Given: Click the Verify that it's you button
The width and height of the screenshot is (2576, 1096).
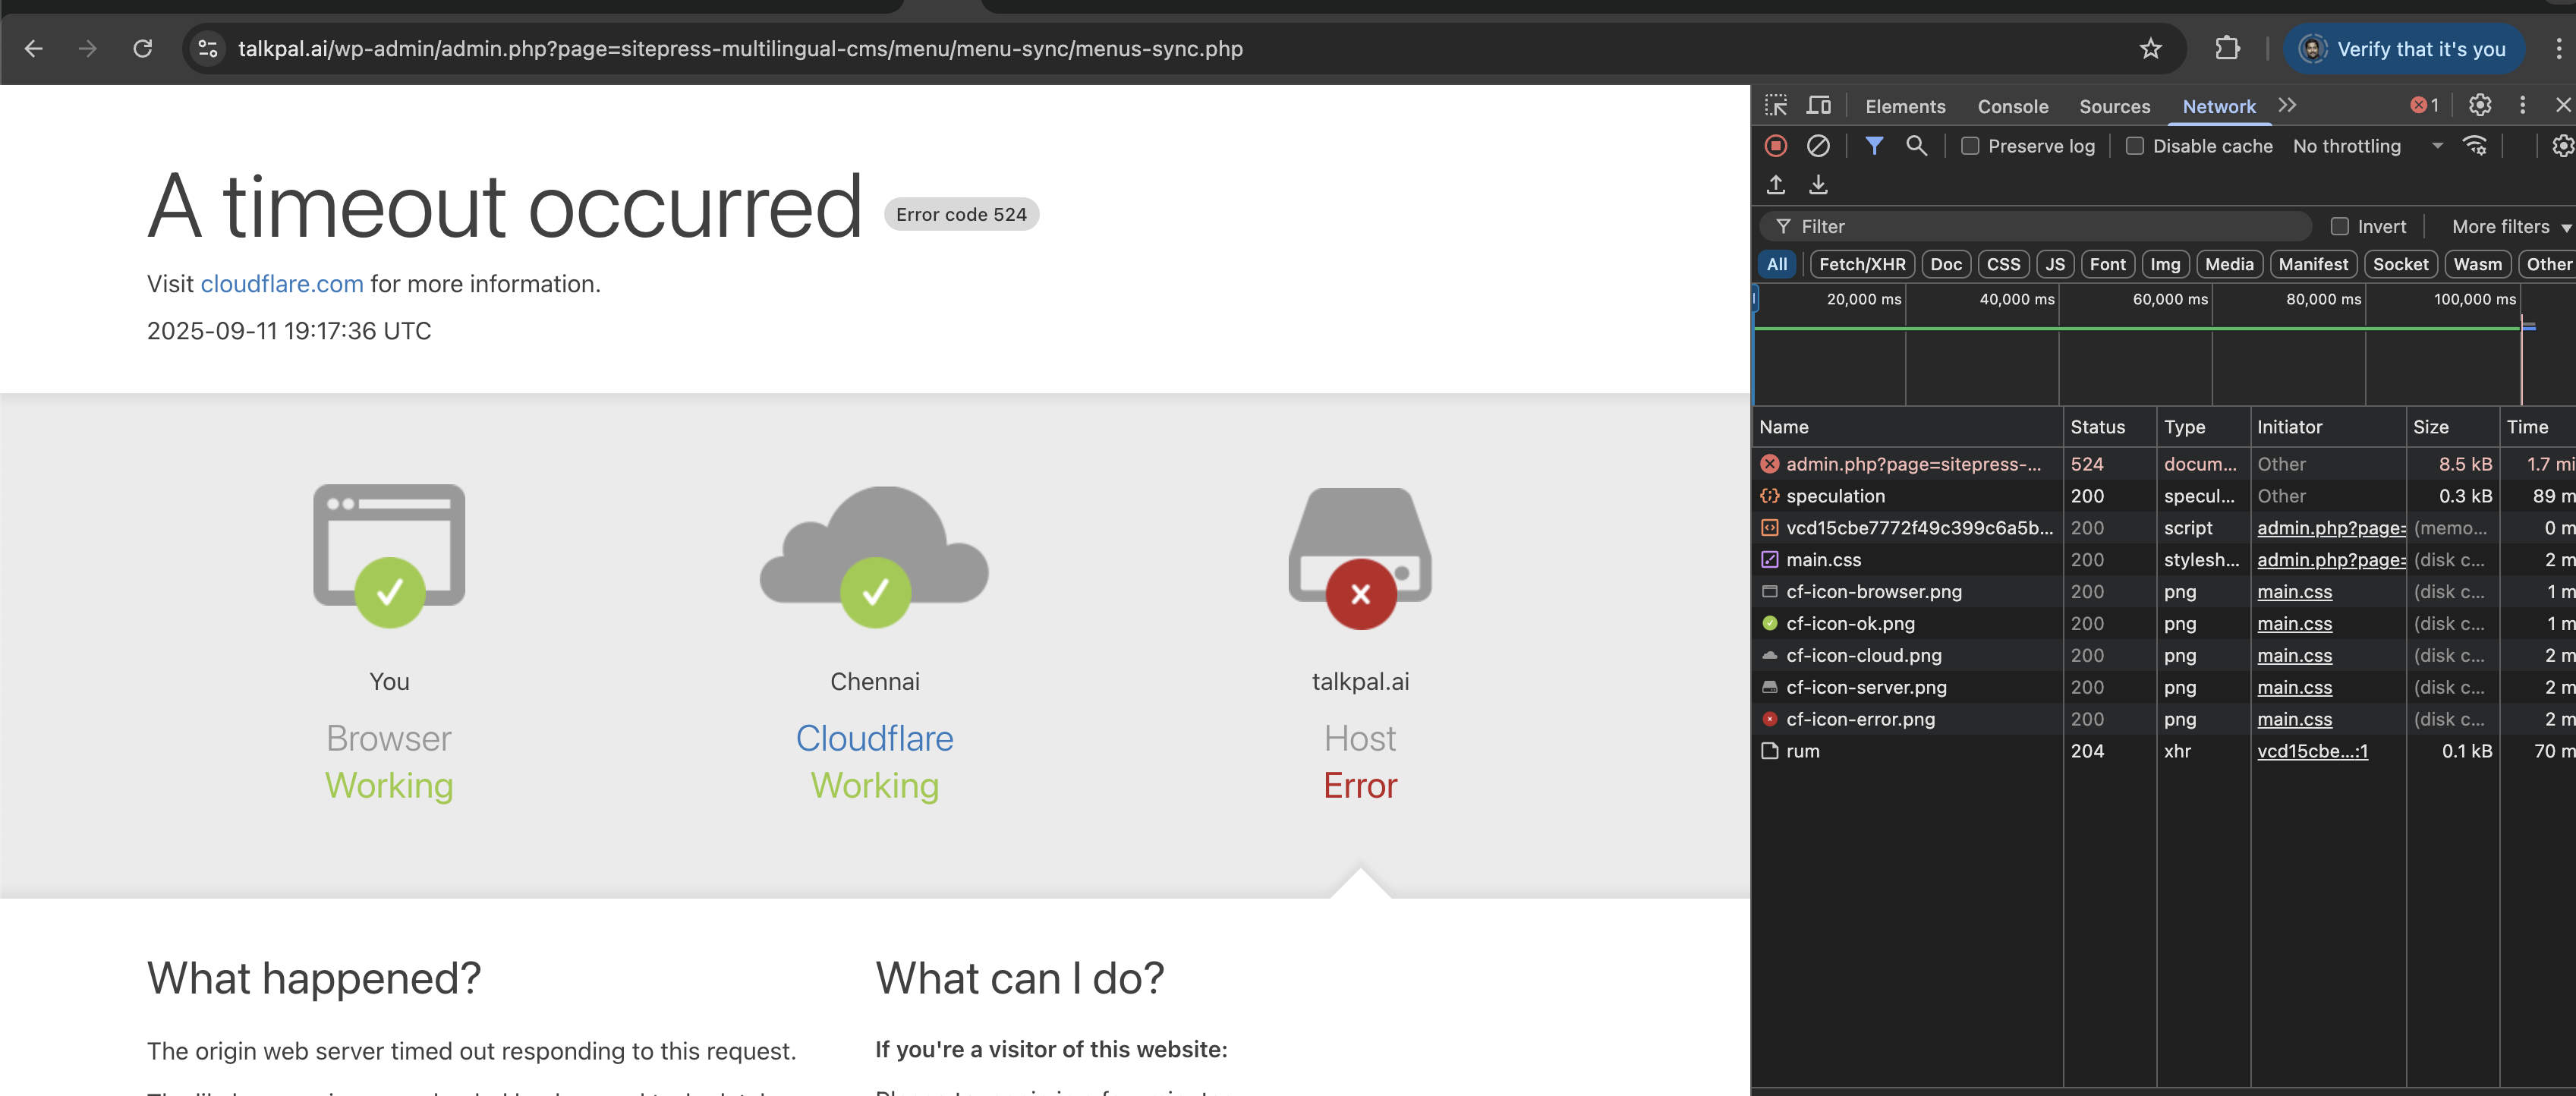Looking at the screenshot, I should pyautogui.click(x=2404, y=48).
